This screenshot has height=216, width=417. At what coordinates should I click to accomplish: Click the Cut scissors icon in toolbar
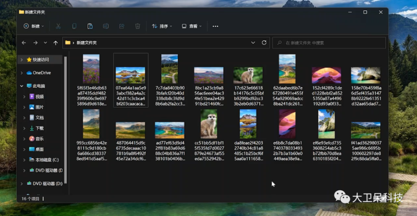tap(58, 26)
